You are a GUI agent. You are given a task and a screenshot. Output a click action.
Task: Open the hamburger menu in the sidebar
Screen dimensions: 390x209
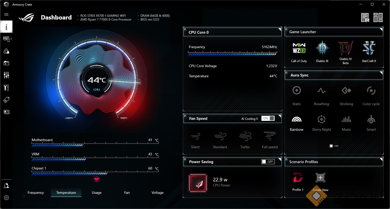pos(6,14)
